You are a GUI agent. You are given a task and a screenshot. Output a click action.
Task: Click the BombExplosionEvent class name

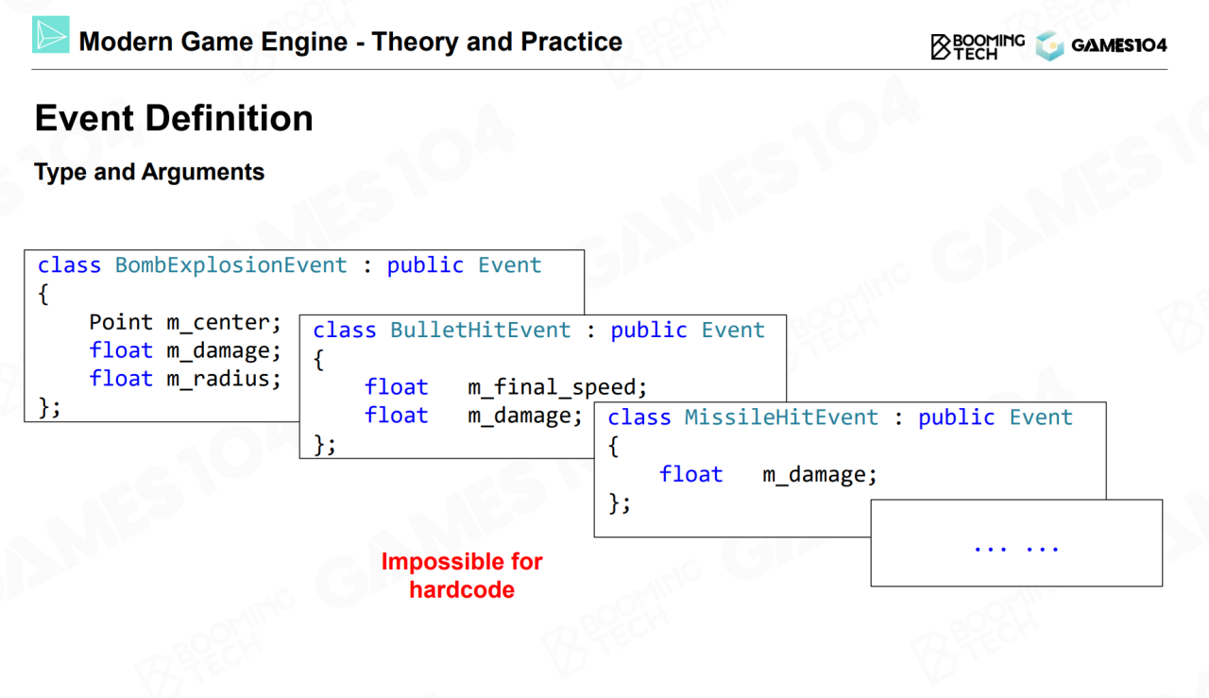coord(230,265)
